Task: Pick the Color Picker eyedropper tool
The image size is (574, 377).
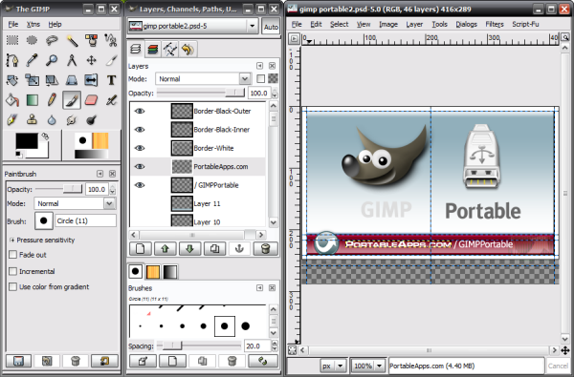Action: click(32, 60)
